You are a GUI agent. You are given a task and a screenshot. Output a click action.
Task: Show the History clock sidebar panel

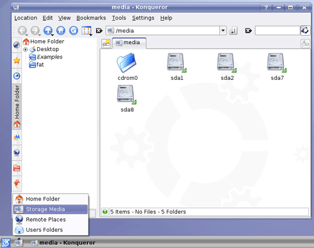pyautogui.click(x=17, y=76)
